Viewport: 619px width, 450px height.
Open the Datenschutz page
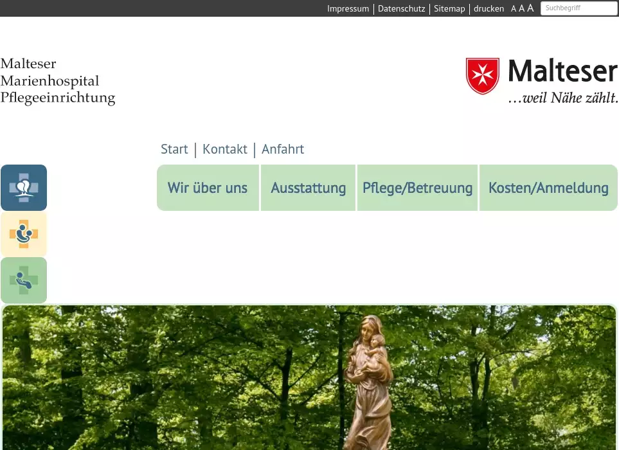point(401,9)
